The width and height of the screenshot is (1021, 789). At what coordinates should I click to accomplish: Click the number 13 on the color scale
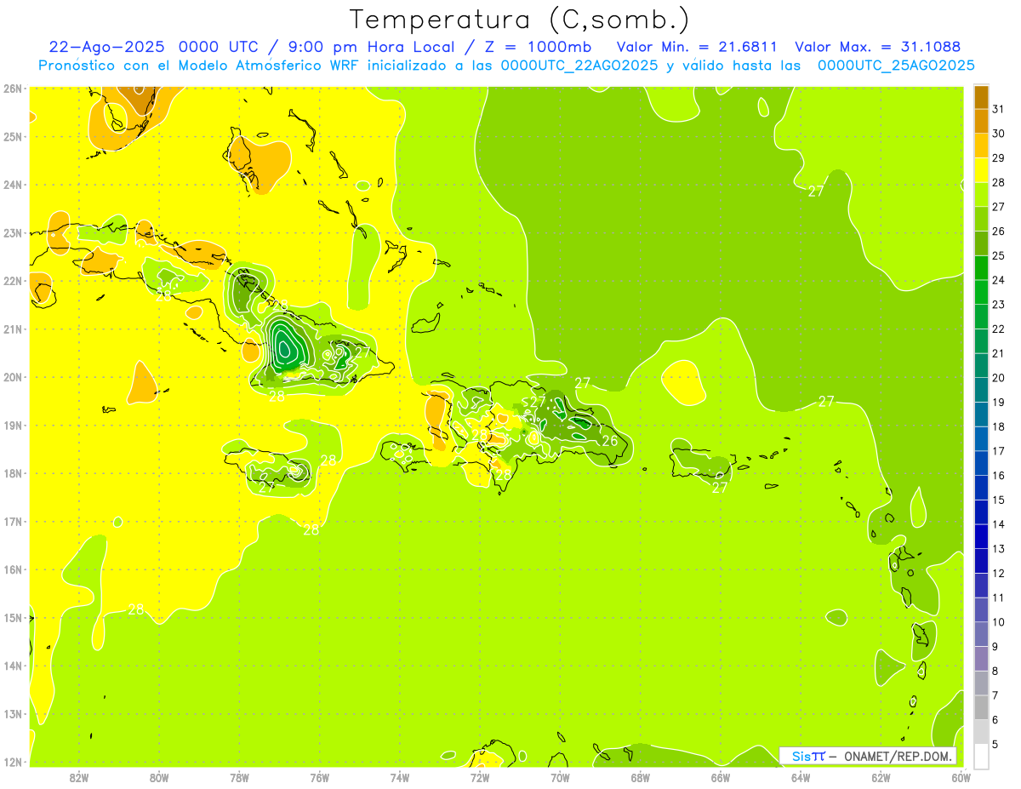pyautogui.click(x=998, y=549)
